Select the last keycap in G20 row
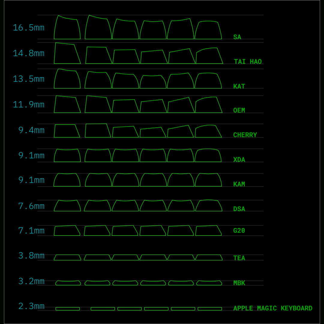The height and width of the screenshot is (324, 324). [208, 231]
